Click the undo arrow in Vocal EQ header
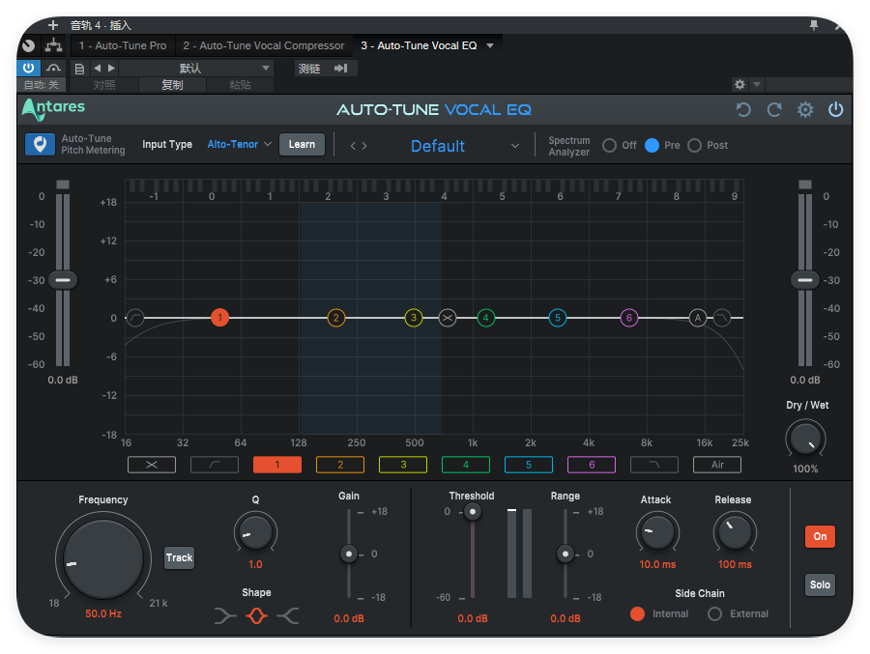The width and height of the screenshot is (870, 654). click(x=743, y=110)
